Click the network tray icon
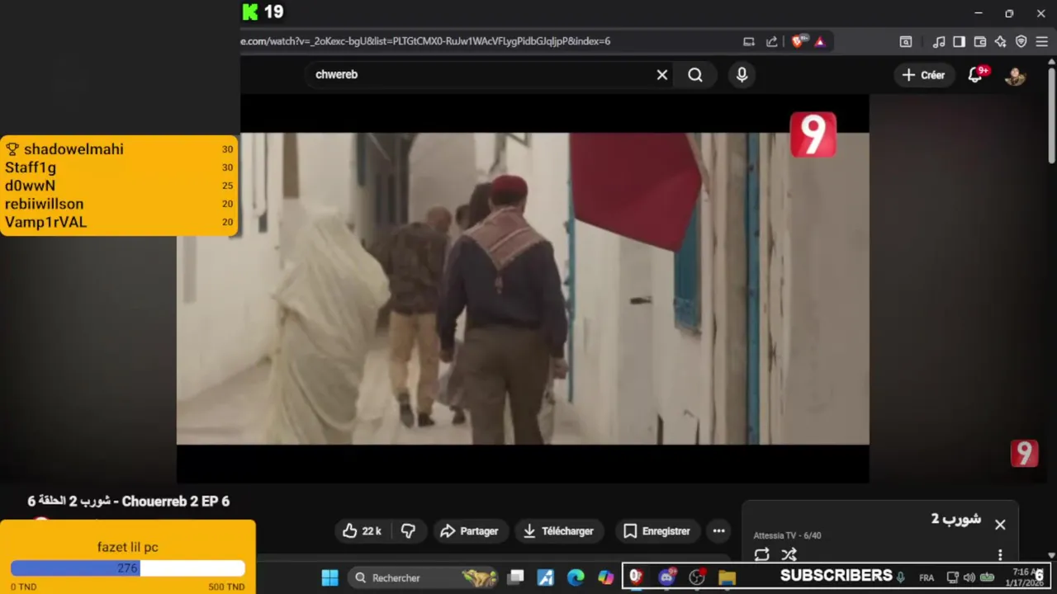 [952, 577]
